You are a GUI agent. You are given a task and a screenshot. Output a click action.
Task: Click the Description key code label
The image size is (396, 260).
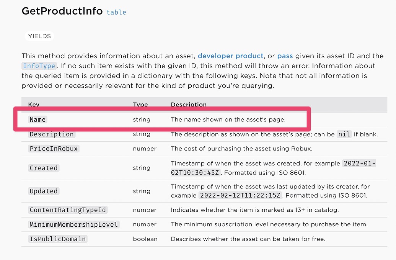coord(52,134)
